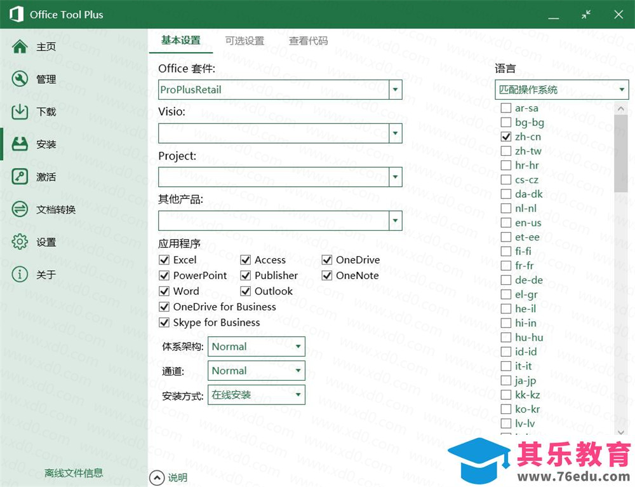This screenshot has width=635, height=487.
Task: Click language list scroll down arrow
Action: [621, 432]
